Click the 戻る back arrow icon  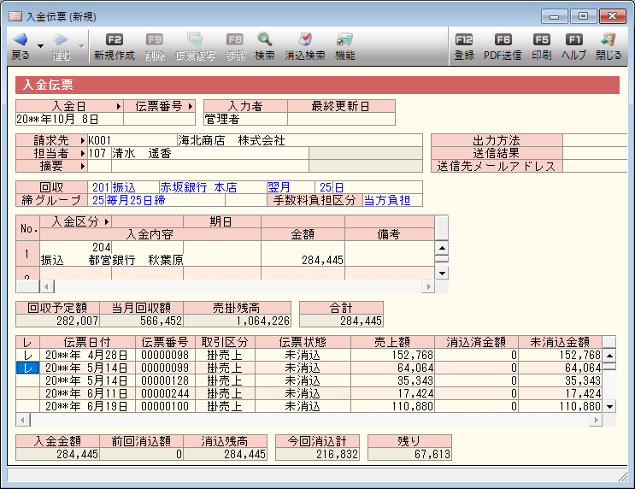tap(21, 40)
